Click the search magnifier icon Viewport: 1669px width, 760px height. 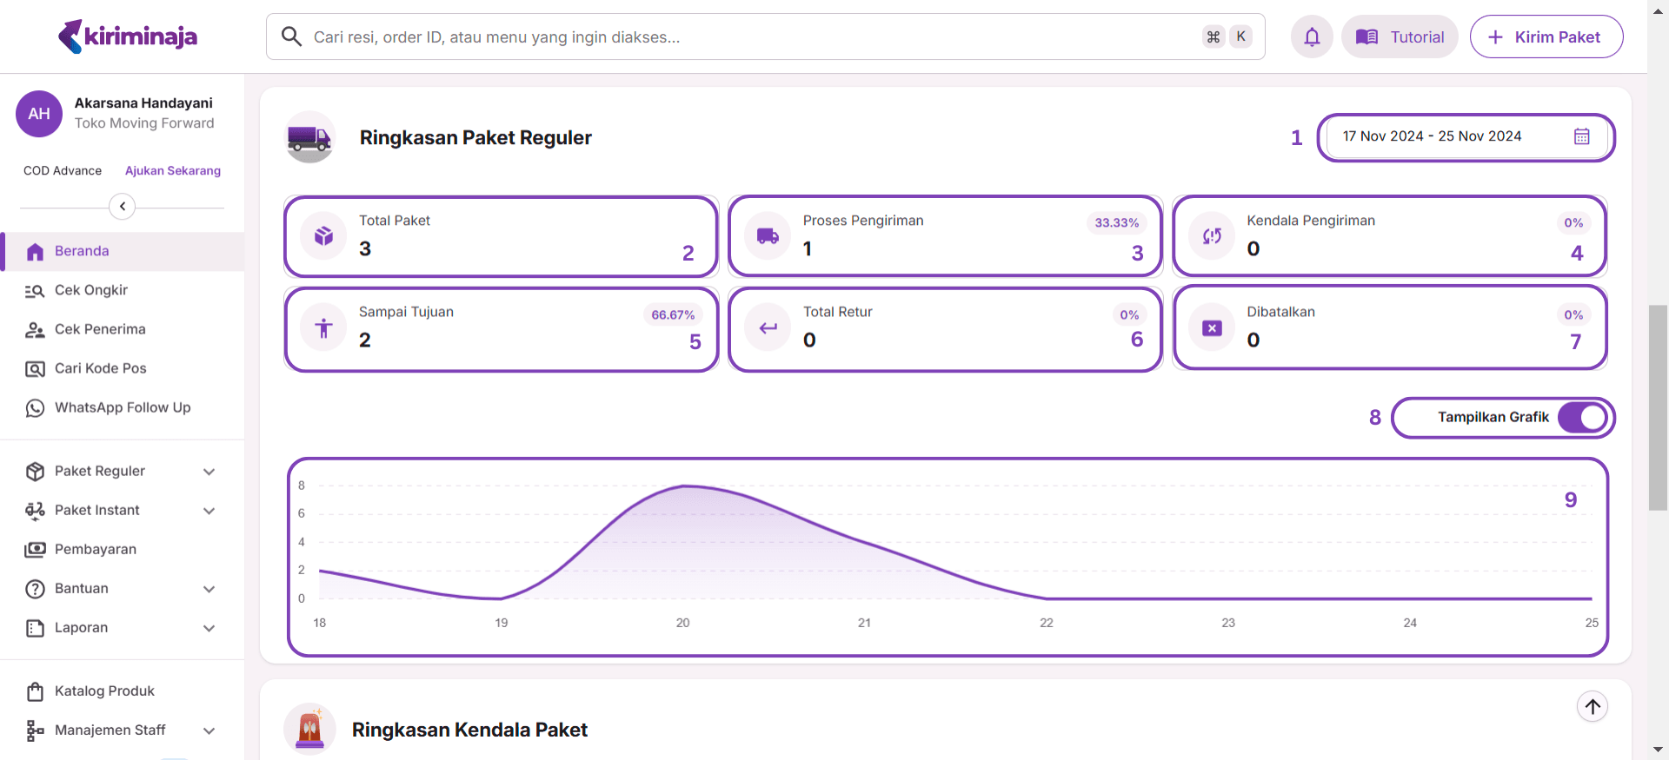coord(291,36)
